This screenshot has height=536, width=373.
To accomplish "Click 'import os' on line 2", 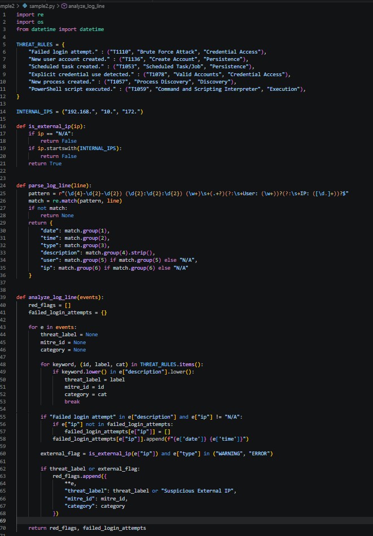I will click(30, 22).
